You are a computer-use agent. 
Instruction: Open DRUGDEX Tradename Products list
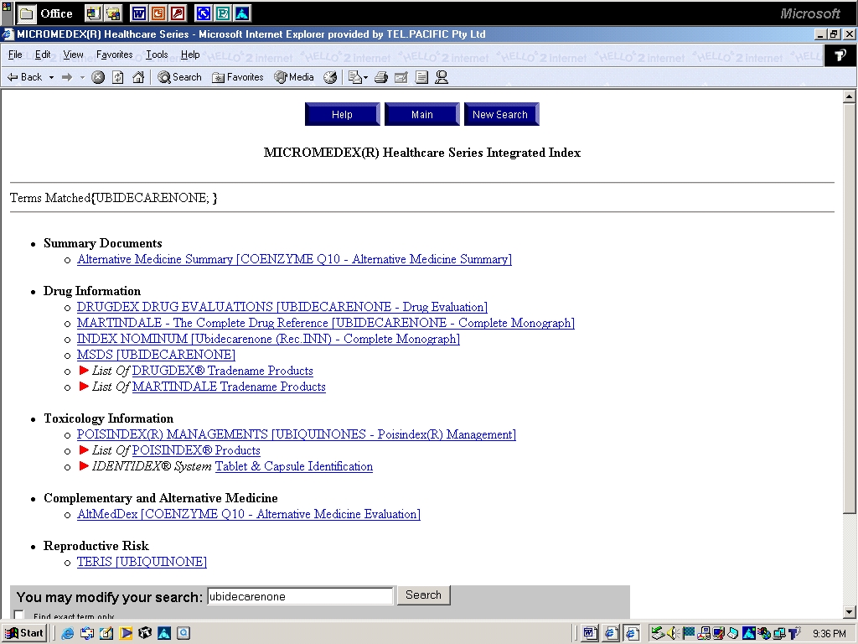coord(223,371)
